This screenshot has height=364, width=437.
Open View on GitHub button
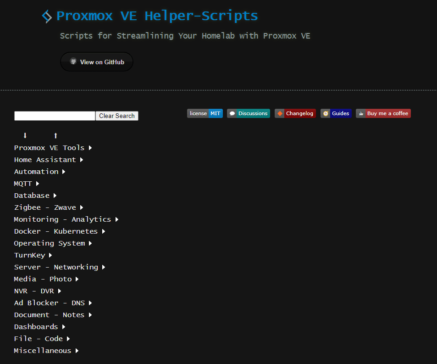[97, 62]
